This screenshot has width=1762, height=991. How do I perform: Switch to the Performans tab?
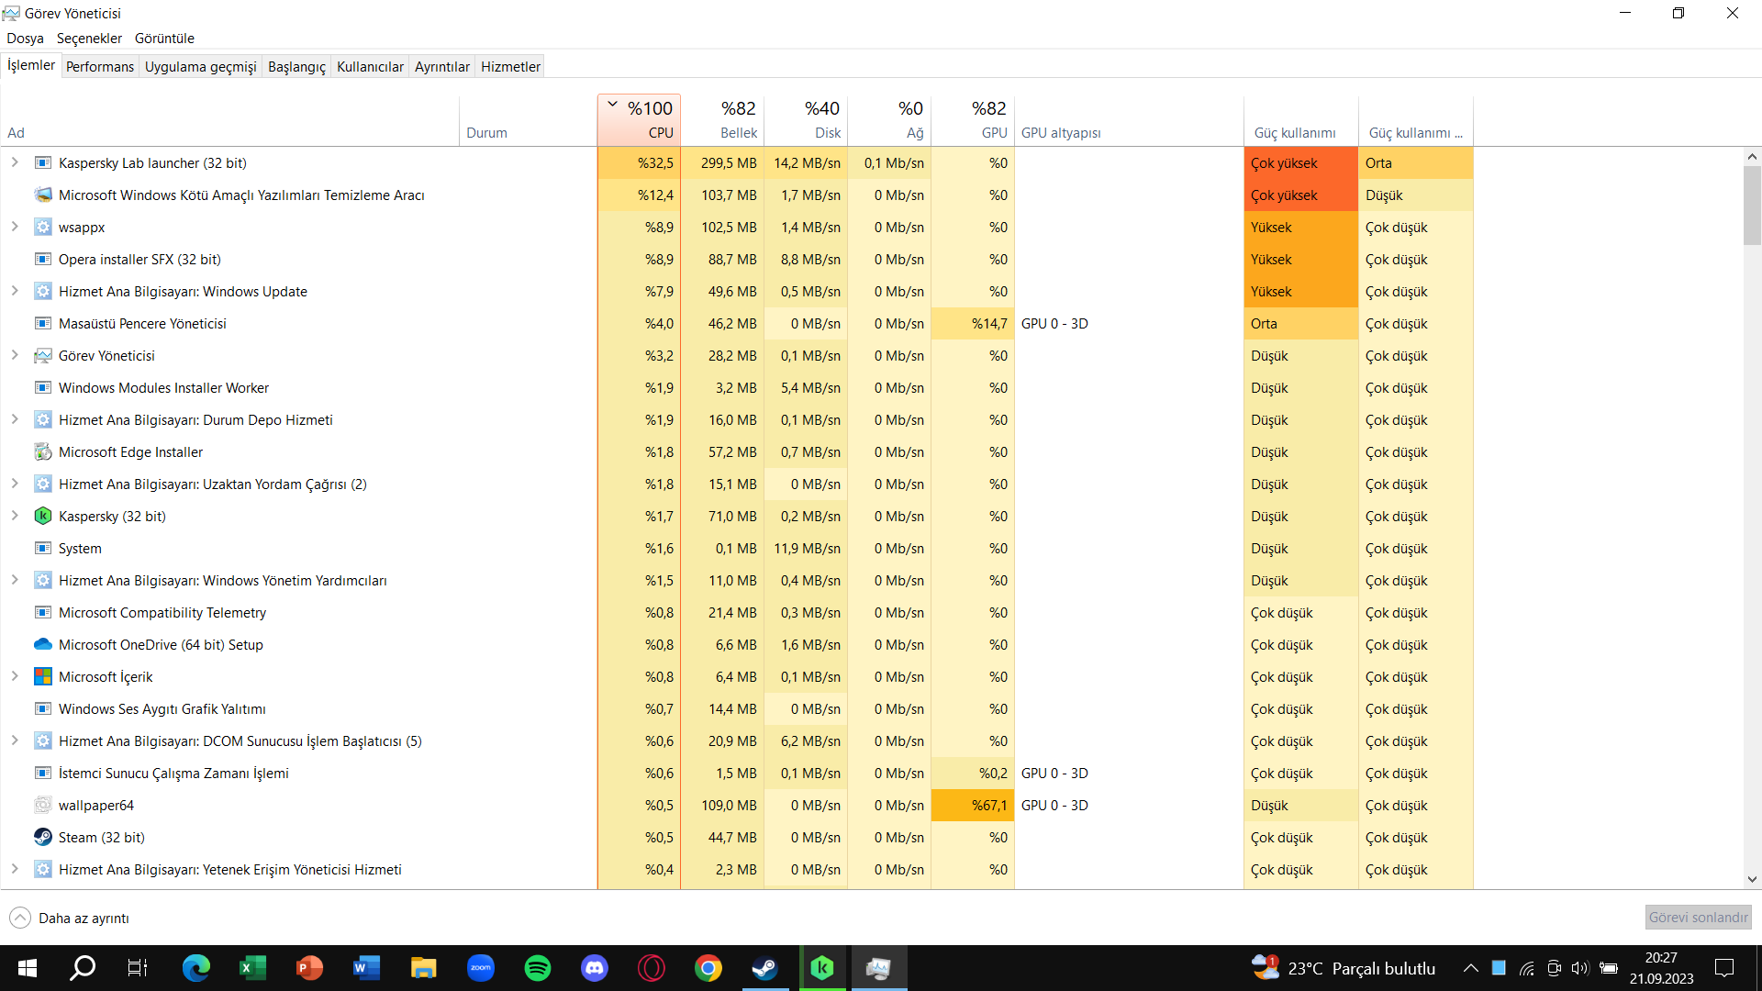[100, 66]
